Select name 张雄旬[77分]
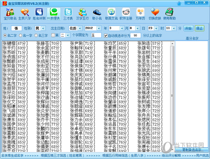This screenshot has height=159, width=210. tap(150, 48)
